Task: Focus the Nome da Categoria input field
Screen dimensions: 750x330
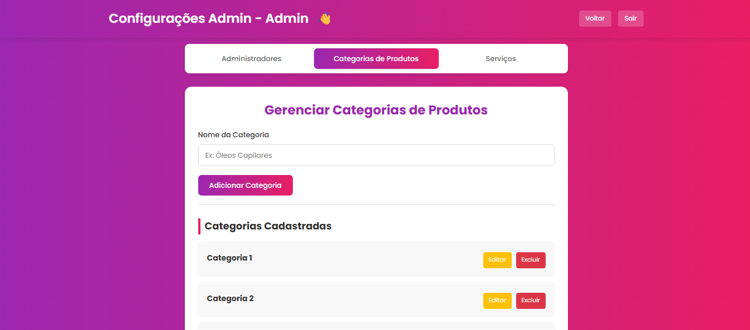Action: pos(376,156)
